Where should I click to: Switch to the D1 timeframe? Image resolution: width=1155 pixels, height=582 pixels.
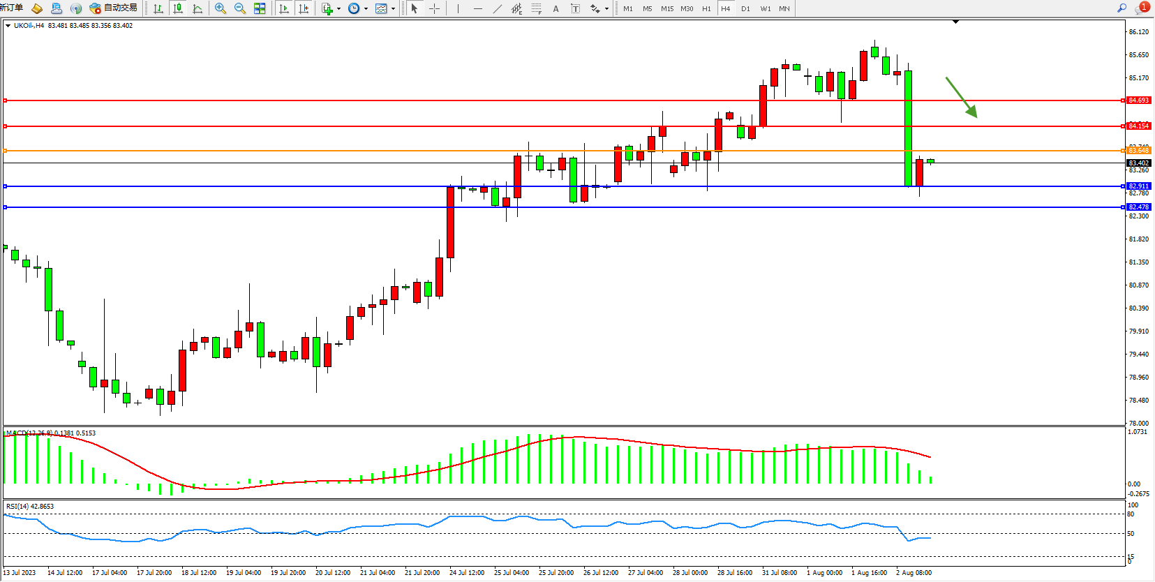(x=745, y=8)
